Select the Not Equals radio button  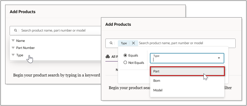coord(125,63)
